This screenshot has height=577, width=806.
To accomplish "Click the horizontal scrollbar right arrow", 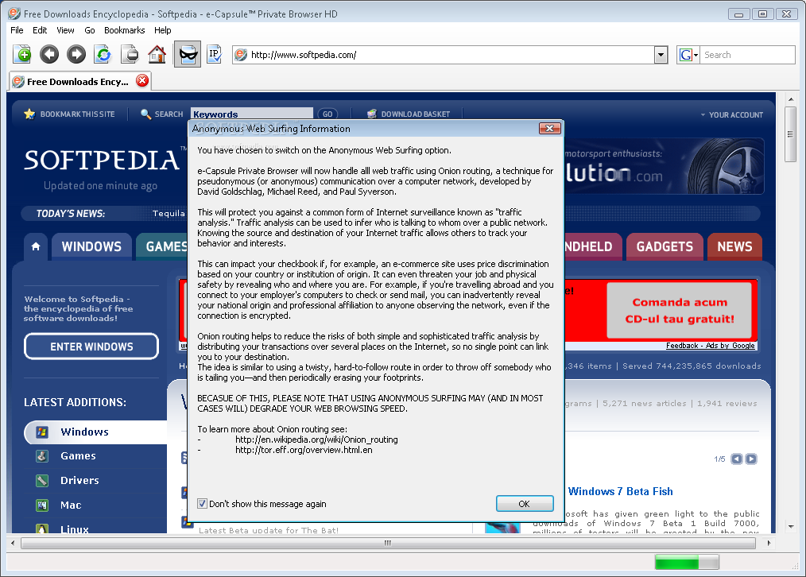I will point(769,543).
